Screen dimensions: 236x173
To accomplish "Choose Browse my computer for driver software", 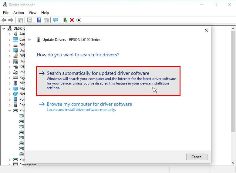I will coord(89,104).
